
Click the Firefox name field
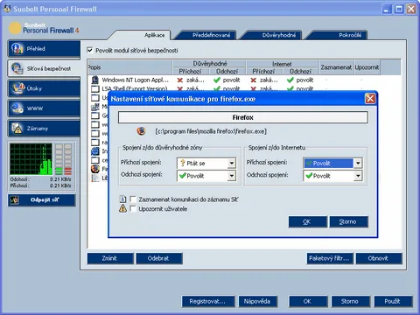pyautogui.click(x=243, y=117)
